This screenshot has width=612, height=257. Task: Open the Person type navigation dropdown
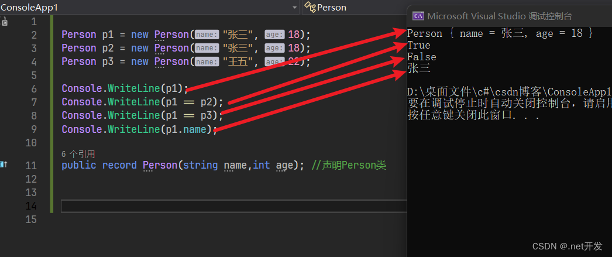[354, 8]
